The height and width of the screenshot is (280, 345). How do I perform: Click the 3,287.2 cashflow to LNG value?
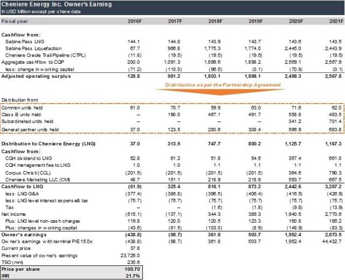[x=333, y=187]
